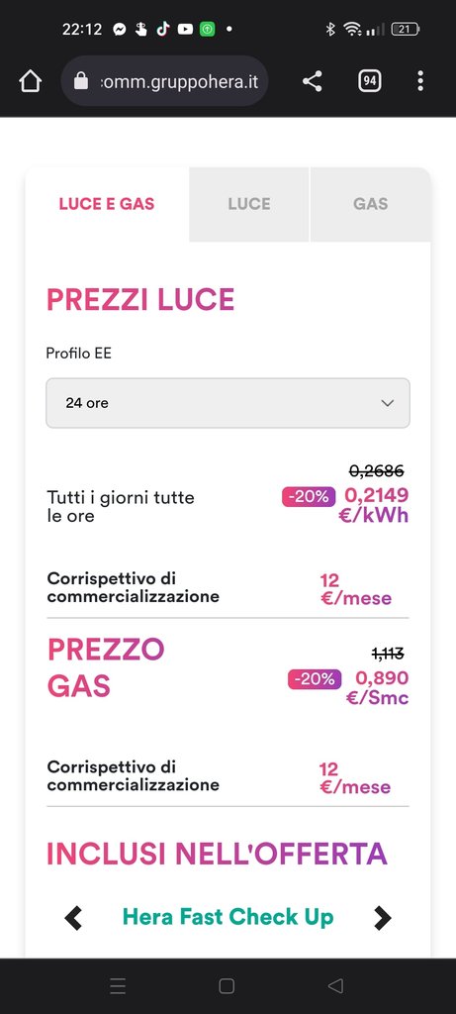The image size is (456, 1014).
Task: Open the tab switcher showing 94
Action: click(x=370, y=81)
